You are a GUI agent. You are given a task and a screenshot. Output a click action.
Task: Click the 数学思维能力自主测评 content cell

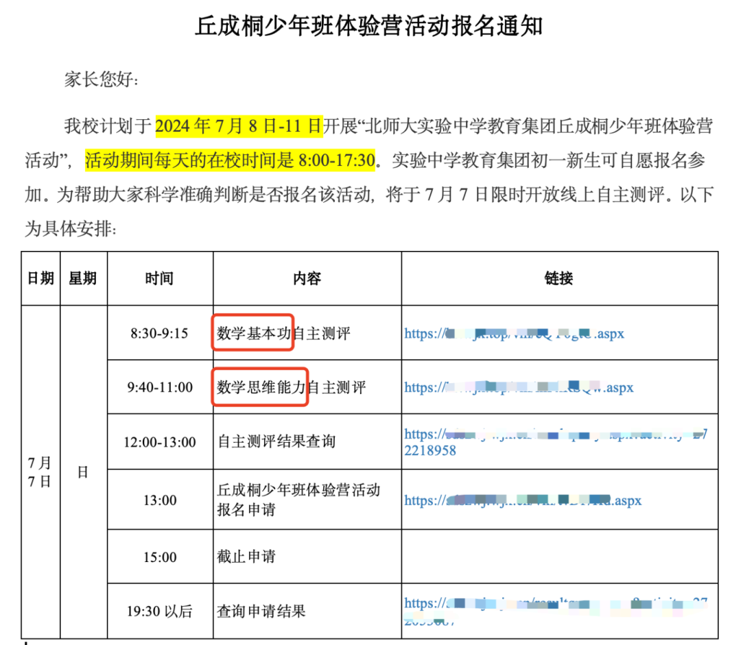tap(307, 387)
